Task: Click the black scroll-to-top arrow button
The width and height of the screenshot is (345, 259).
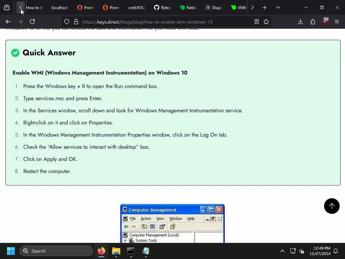Action: pos(332,206)
